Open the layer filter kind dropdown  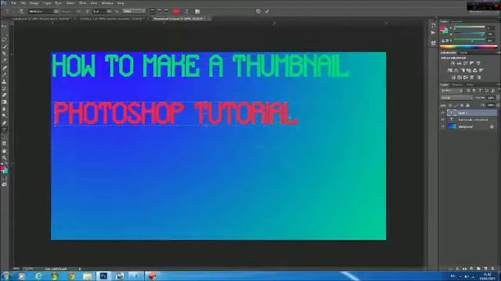[452, 91]
